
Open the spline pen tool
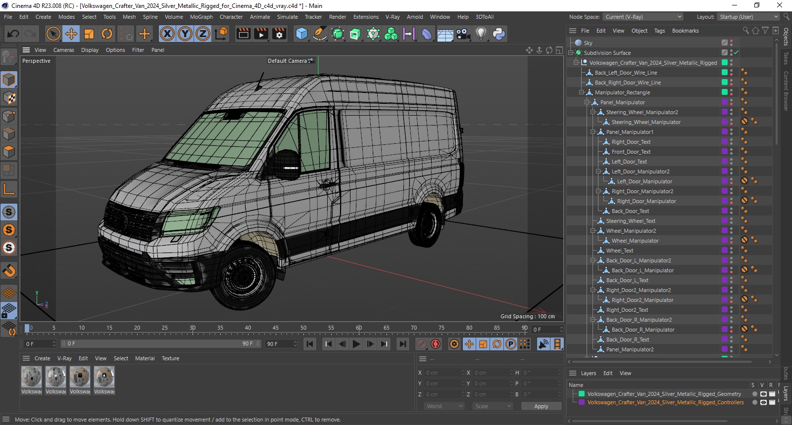[x=320, y=34]
